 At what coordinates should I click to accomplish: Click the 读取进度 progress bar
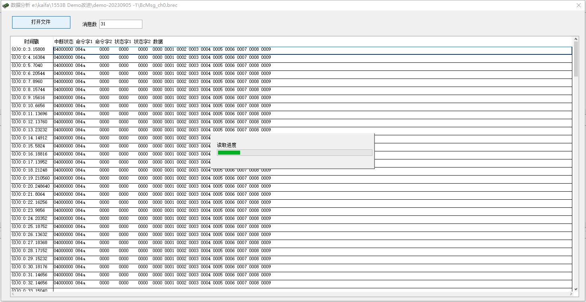[294, 153]
